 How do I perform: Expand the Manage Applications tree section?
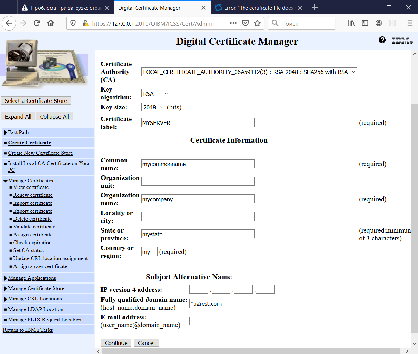point(6,278)
